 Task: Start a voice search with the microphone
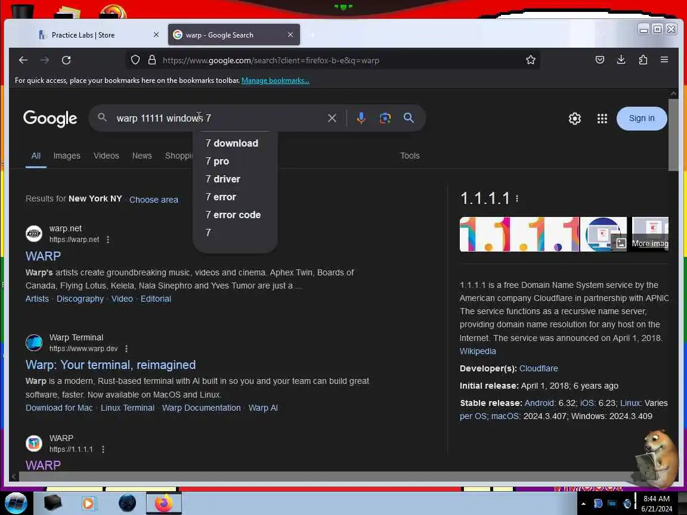coord(361,118)
